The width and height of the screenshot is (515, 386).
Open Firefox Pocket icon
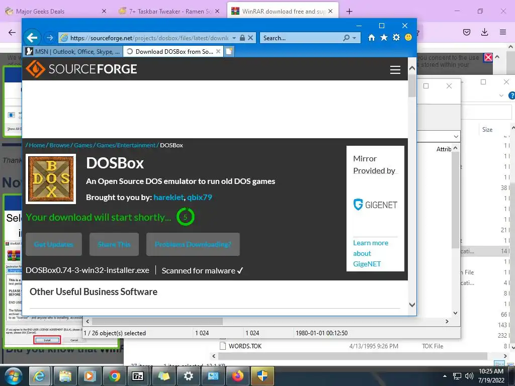coord(466,32)
